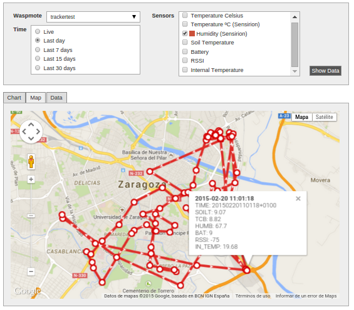
Task: Switch to the Data tab
Action: coord(56,98)
